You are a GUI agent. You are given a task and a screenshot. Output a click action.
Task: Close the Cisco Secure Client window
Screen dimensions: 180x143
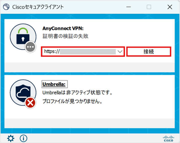170,7
